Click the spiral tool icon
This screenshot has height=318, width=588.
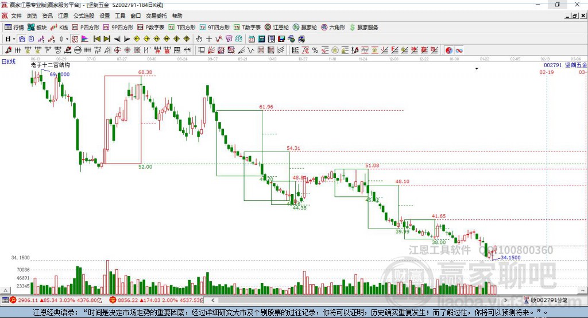pyautogui.click(x=58, y=51)
